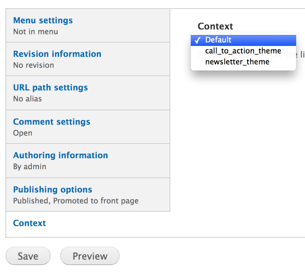The height and width of the screenshot is (274, 305).
Task: Click the Context heading label
Action: point(215,26)
